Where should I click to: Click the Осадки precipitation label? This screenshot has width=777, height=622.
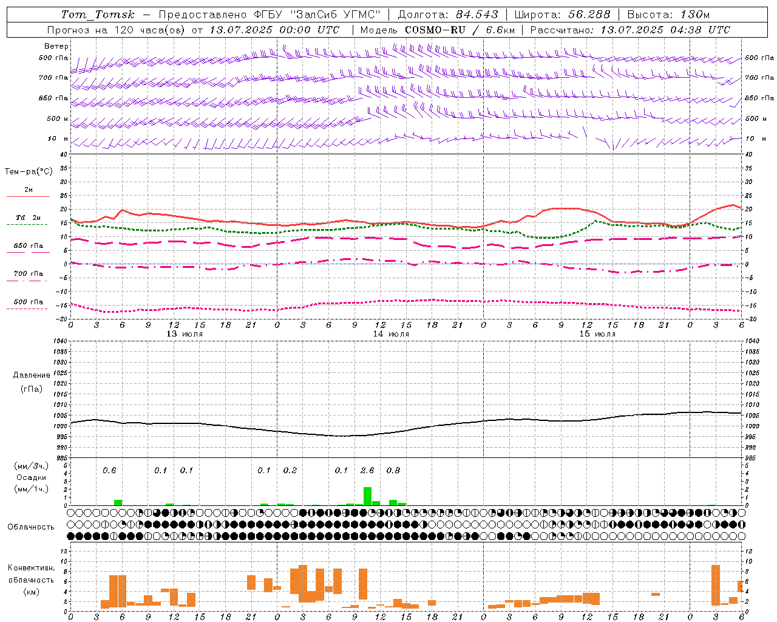pyautogui.click(x=31, y=477)
